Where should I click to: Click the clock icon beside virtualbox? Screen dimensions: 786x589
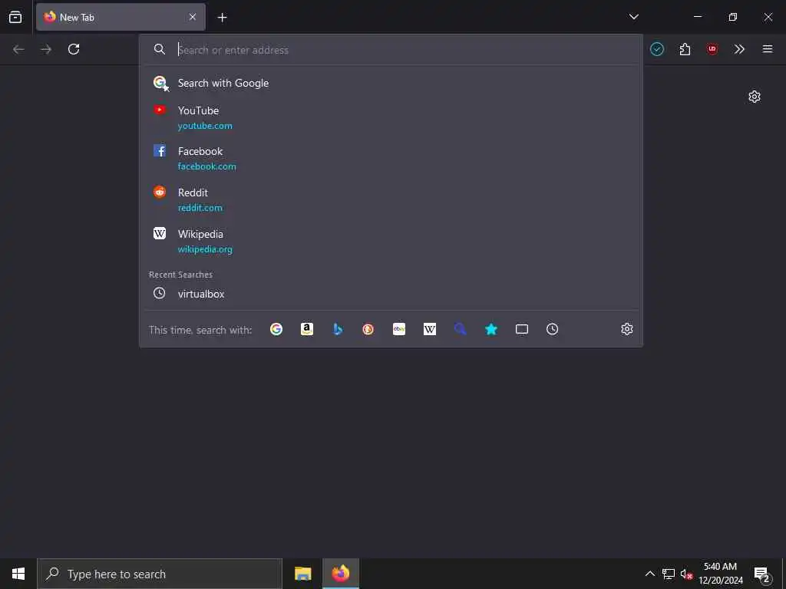160,294
